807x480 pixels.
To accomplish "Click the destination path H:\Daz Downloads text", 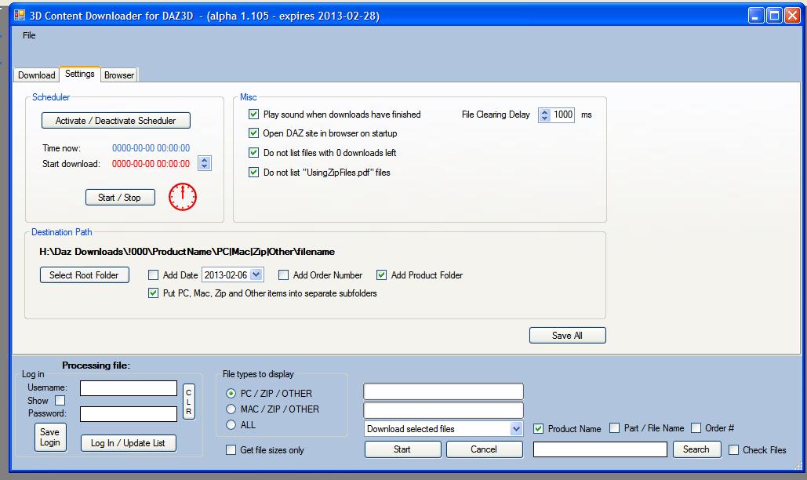I will [187, 252].
